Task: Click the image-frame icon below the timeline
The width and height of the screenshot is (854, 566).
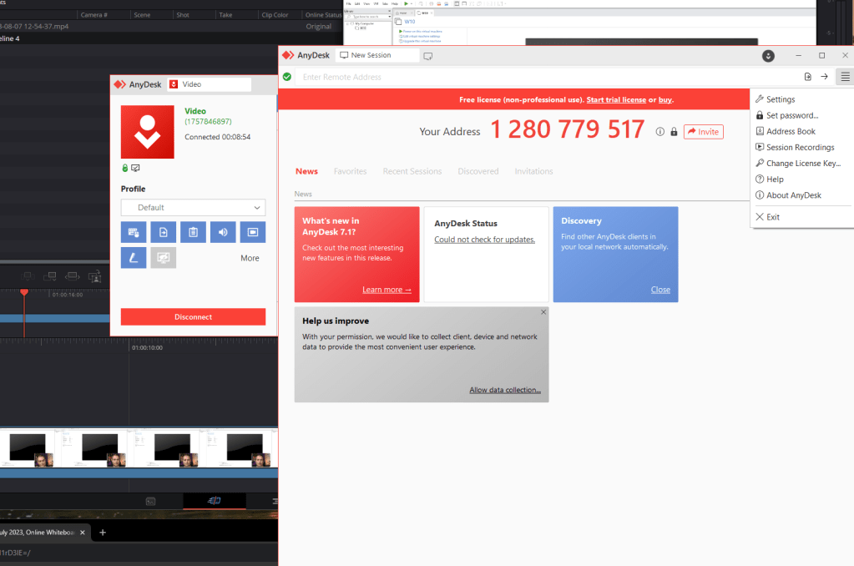Action: 151,501
